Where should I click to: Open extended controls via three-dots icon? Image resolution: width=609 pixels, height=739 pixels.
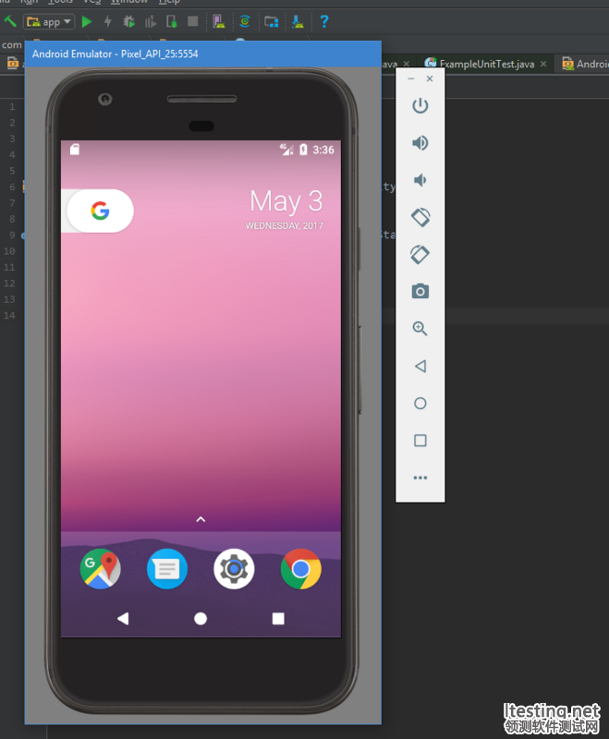[x=420, y=478]
